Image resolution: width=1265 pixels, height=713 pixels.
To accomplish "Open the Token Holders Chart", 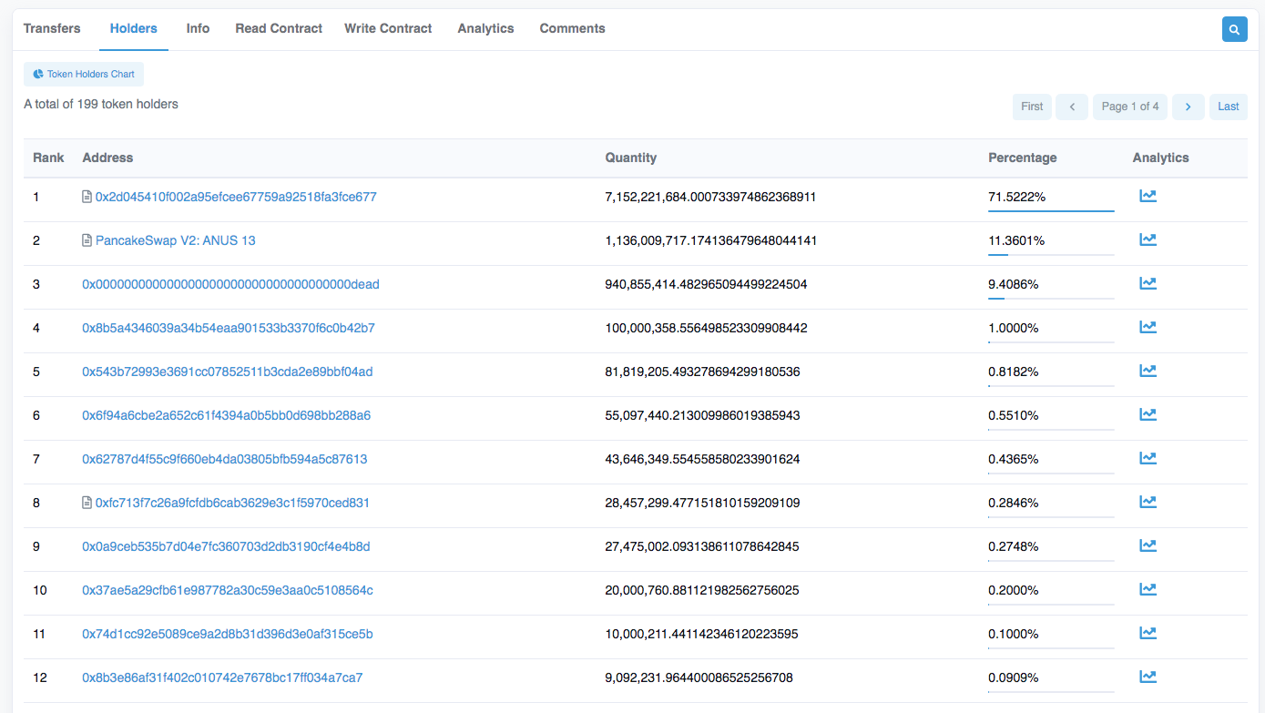I will [84, 74].
